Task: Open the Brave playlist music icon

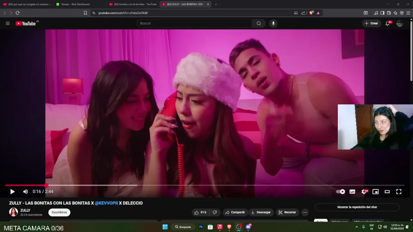Action: pos(376,13)
